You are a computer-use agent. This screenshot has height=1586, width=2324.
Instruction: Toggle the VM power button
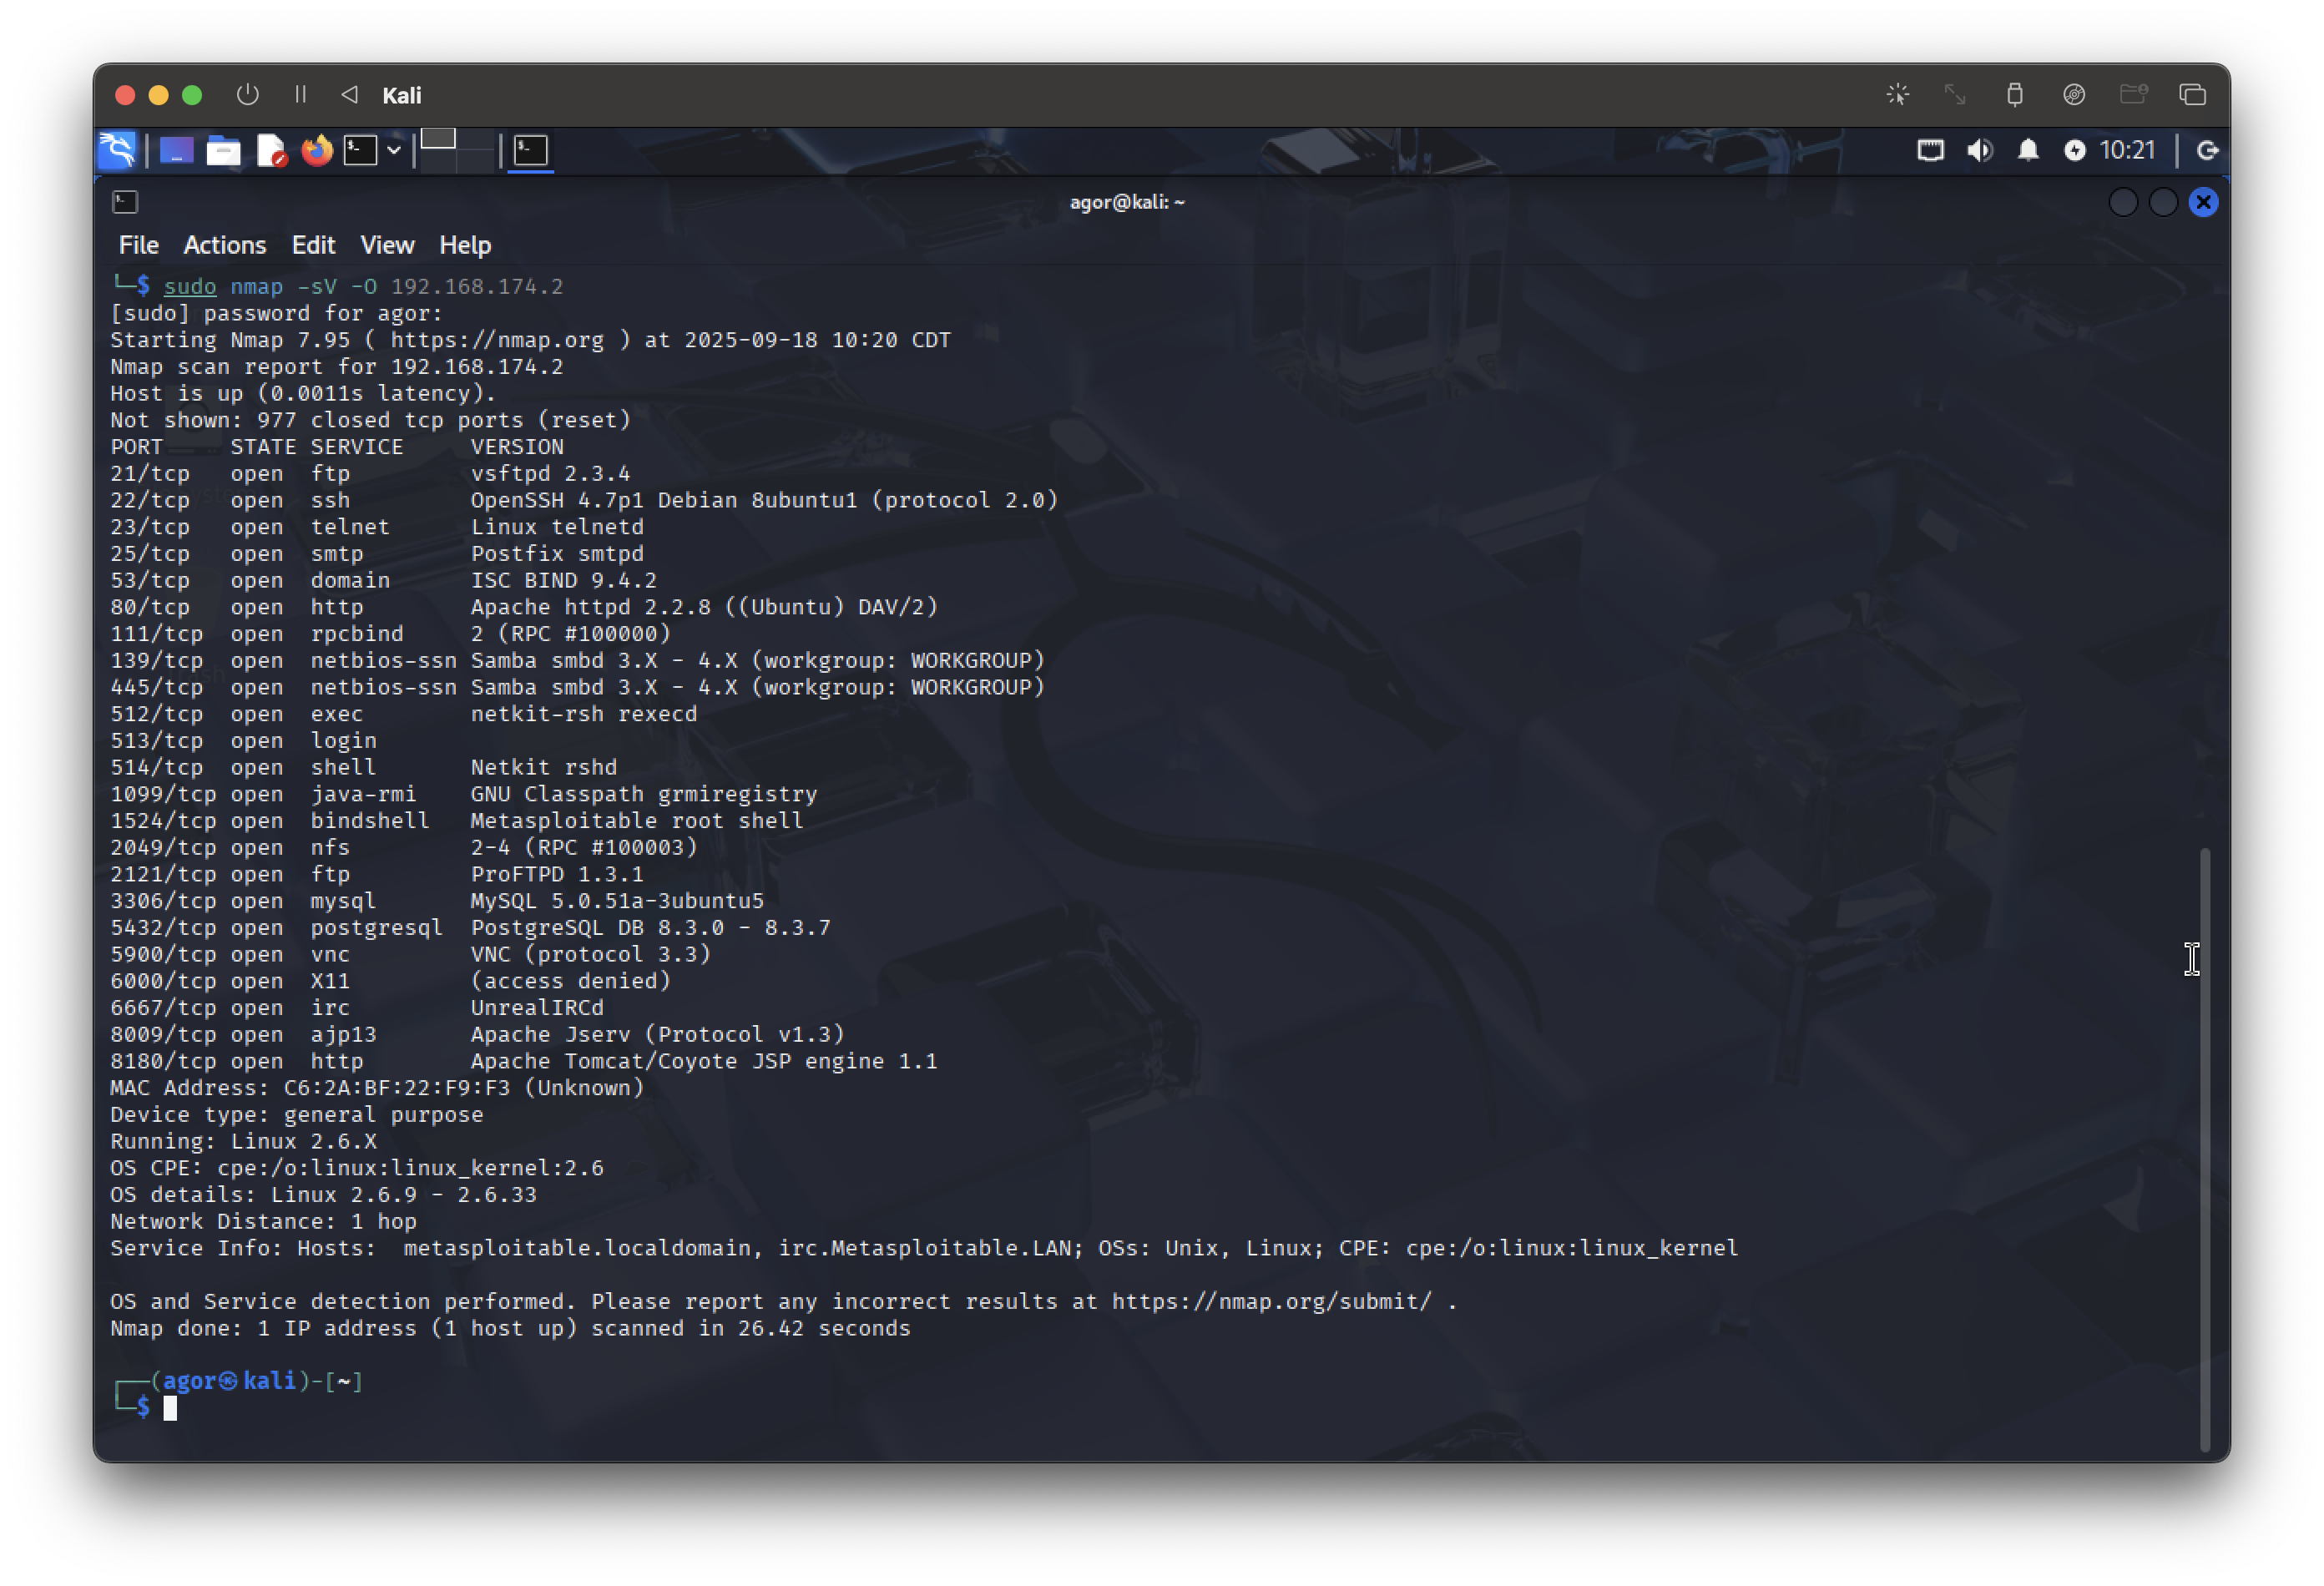click(247, 95)
